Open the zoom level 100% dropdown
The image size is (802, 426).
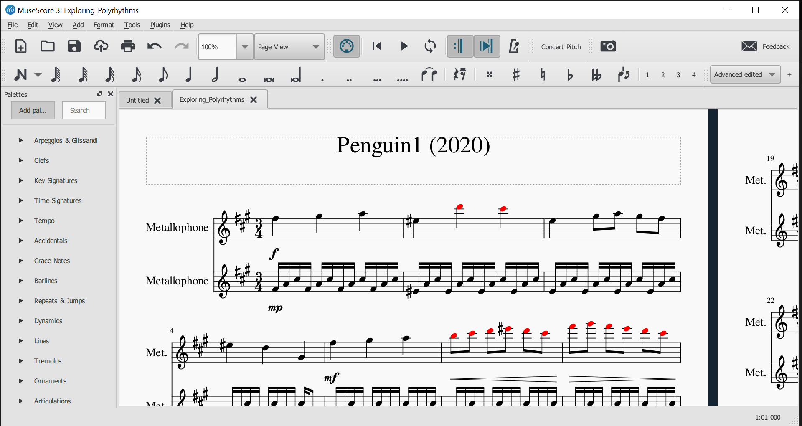[x=245, y=47]
